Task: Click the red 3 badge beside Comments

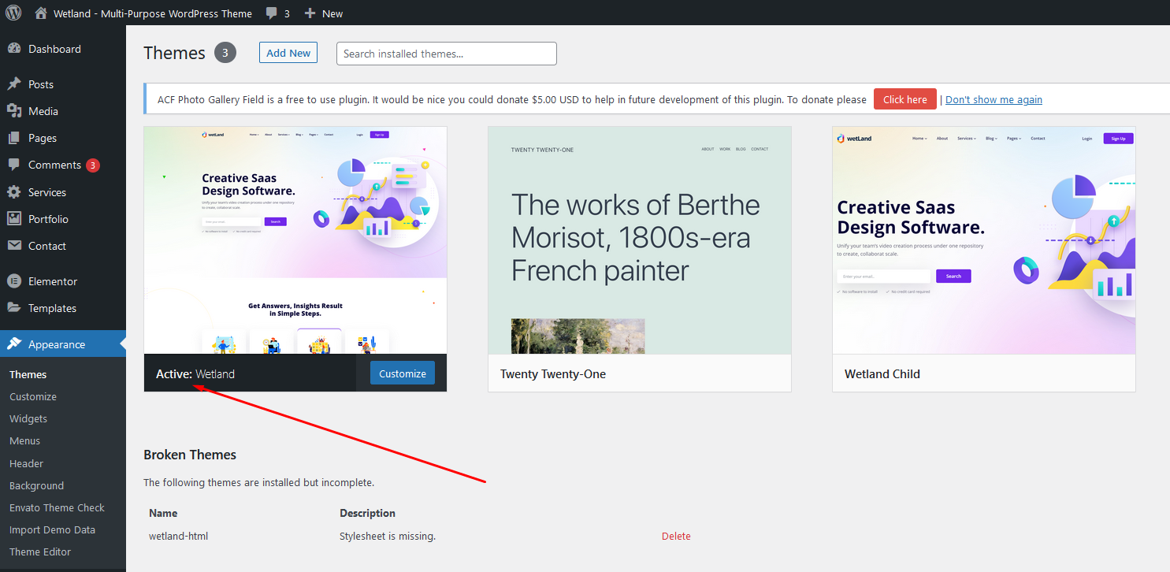Action: [93, 165]
